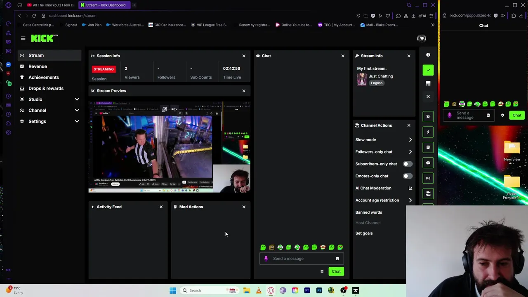
Task: Click the X icon in the right toolbar
Action: coord(428,97)
